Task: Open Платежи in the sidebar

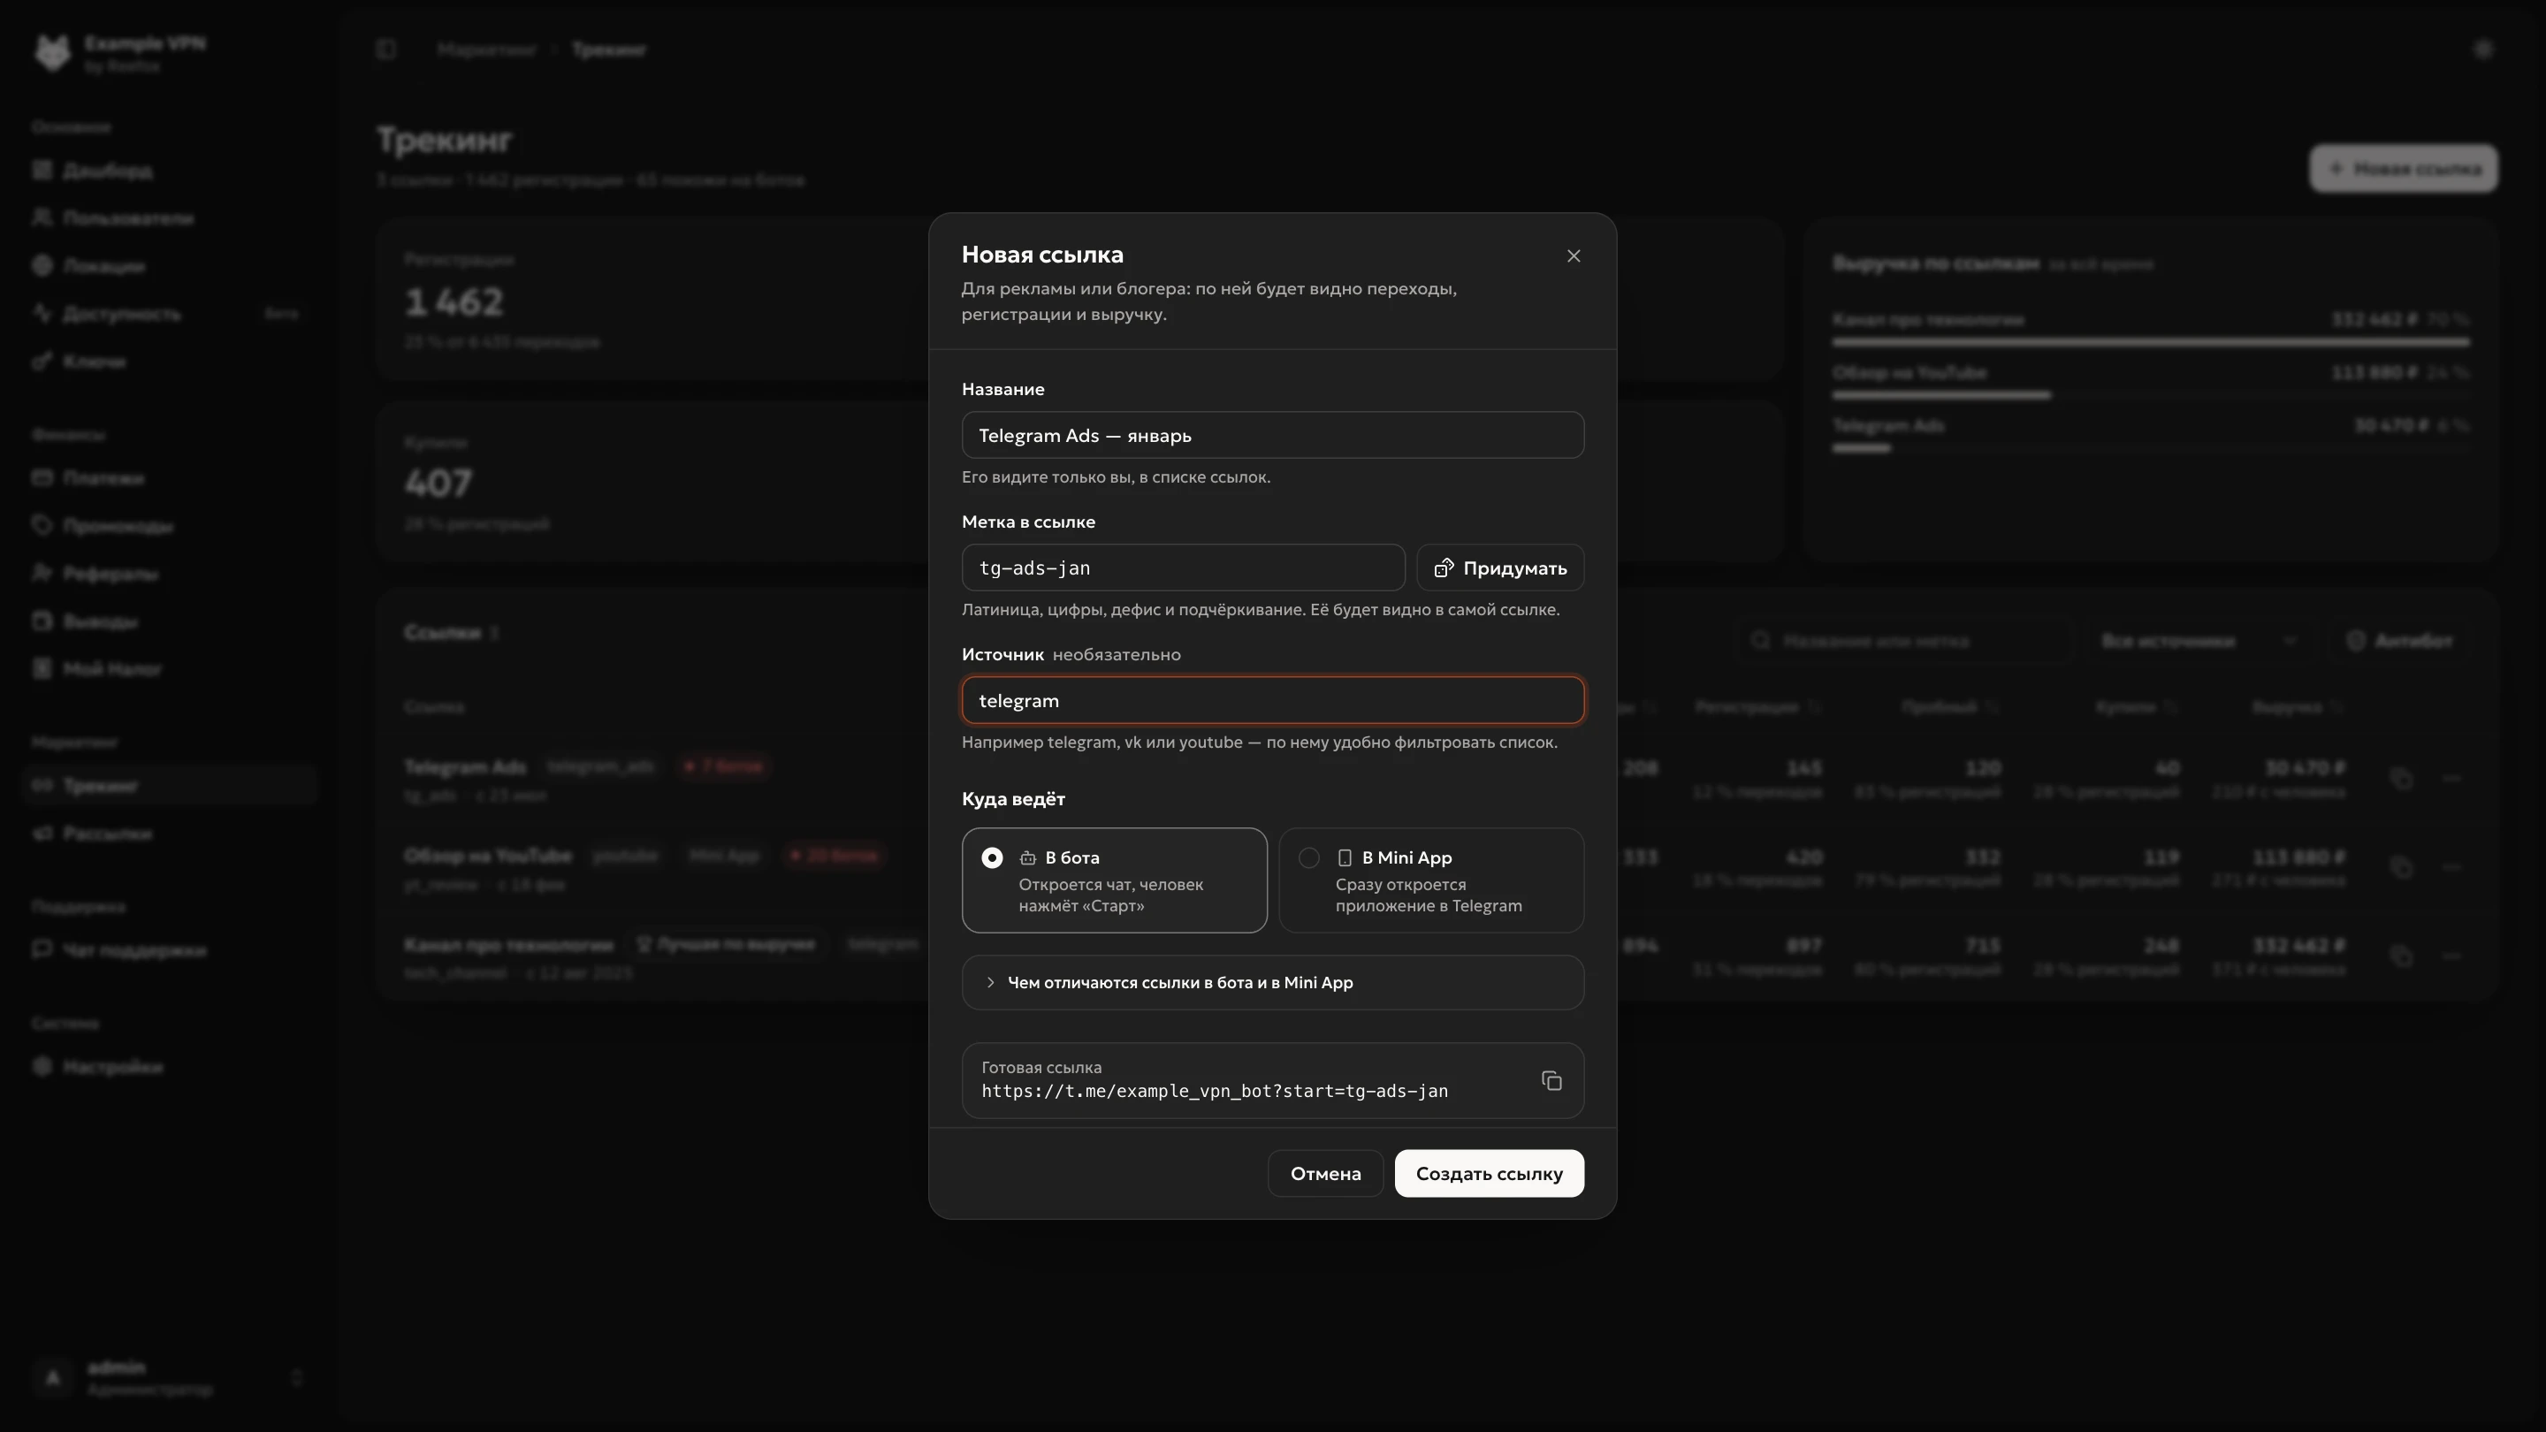Action: (168, 478)
